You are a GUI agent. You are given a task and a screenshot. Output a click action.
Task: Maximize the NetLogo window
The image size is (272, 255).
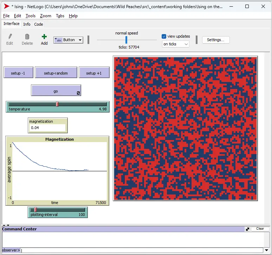(x=247, y=6)
